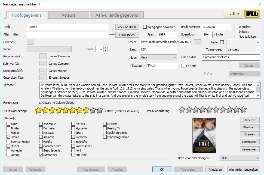Open the Bron voor afbeeldingen dropdown

tap(257, 158)
